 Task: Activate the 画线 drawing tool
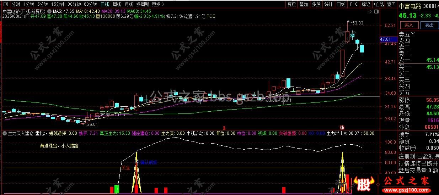(x=341, y=5)
